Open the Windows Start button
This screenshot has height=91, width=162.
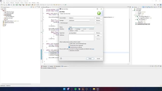pos(64,89)
